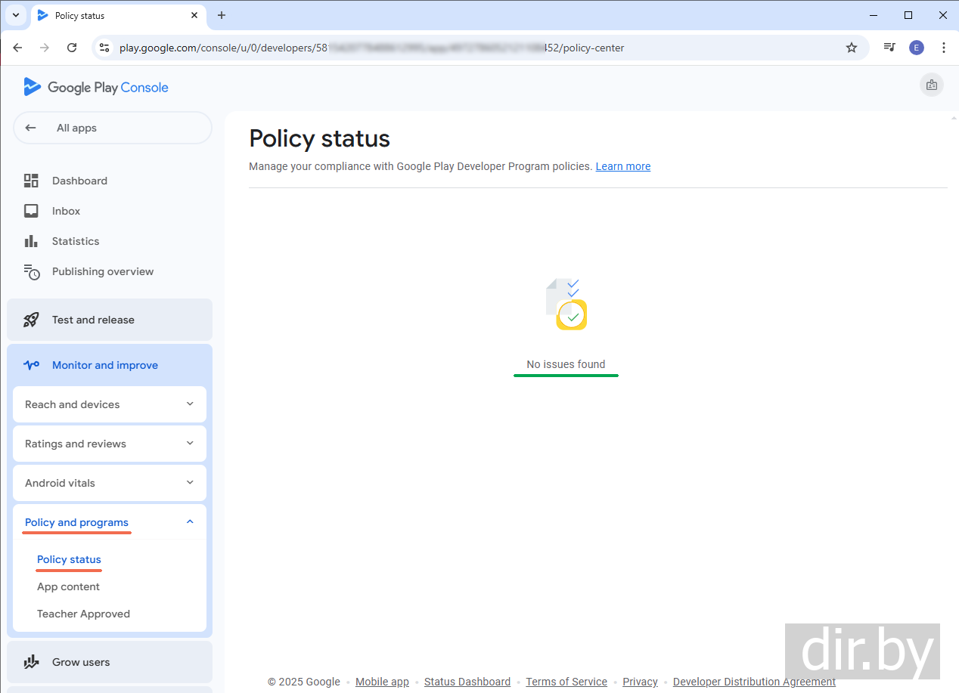959x693 pixels.
Task: Open the Status Dashboard footer link
Action: (x=467, y=682)
